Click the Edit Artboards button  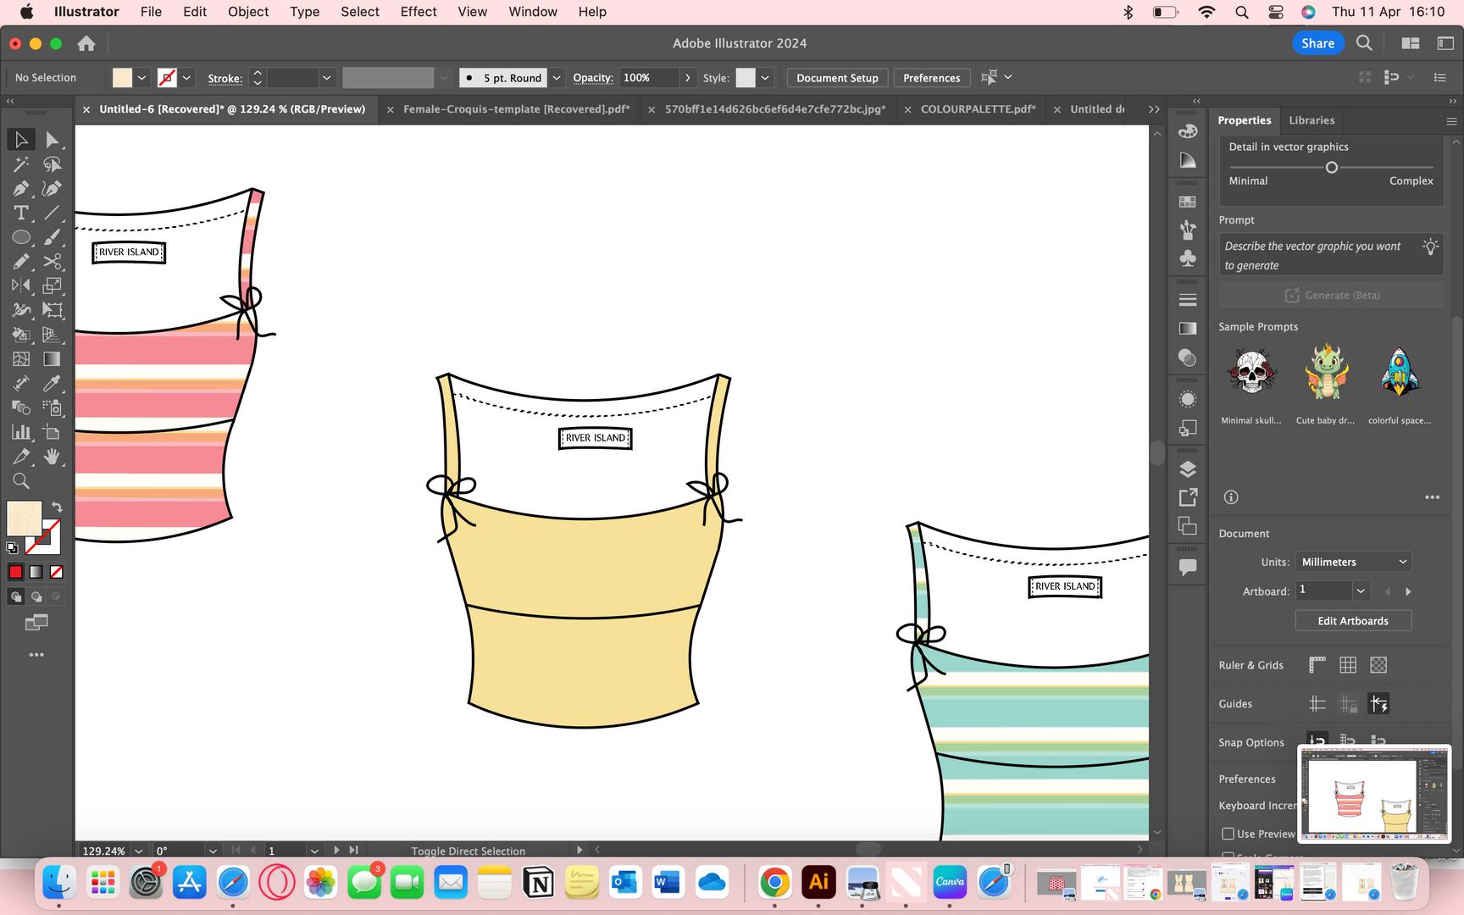click(x=1352, y=621)
